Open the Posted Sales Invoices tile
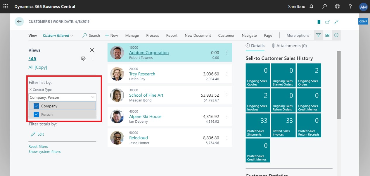 283,125
